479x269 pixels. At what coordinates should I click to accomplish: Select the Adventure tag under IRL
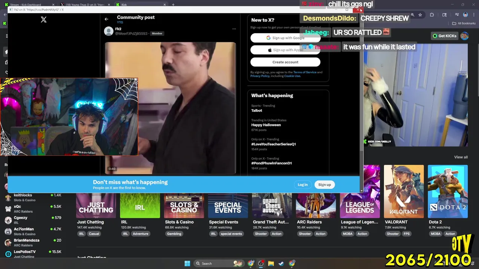(x=140, y=234)
